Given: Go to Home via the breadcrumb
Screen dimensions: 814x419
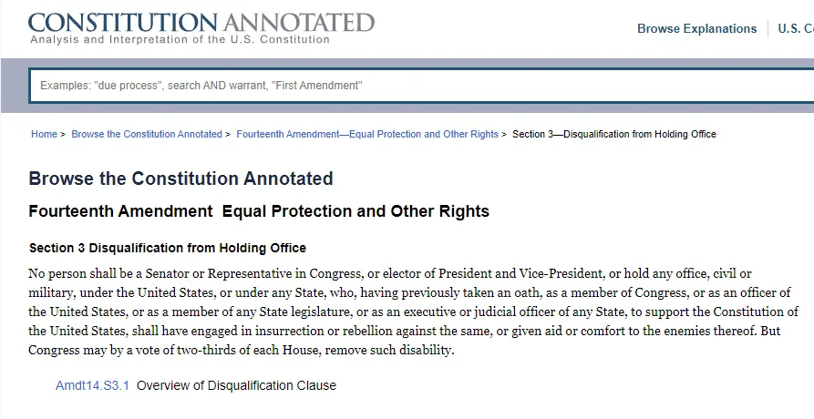Looking at the screenshot, I should click(44, 134).
